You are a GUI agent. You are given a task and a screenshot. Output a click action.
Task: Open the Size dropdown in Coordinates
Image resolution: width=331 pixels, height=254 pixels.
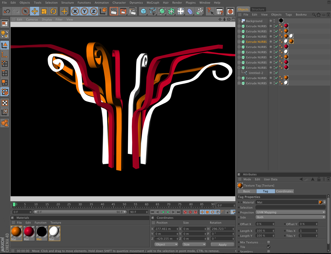click(194, 244)
